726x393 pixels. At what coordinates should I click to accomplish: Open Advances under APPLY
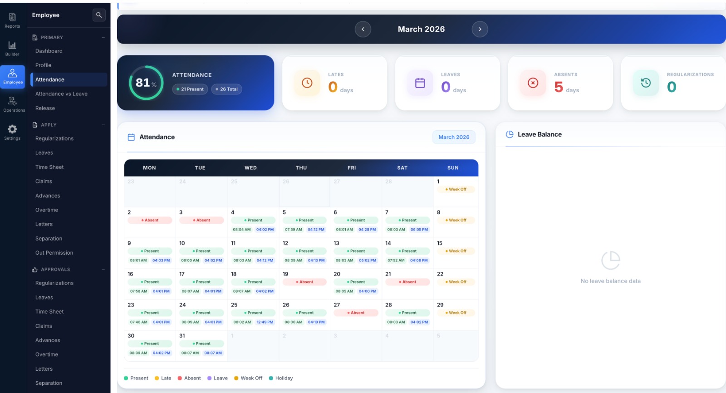(x=48, y=196)
